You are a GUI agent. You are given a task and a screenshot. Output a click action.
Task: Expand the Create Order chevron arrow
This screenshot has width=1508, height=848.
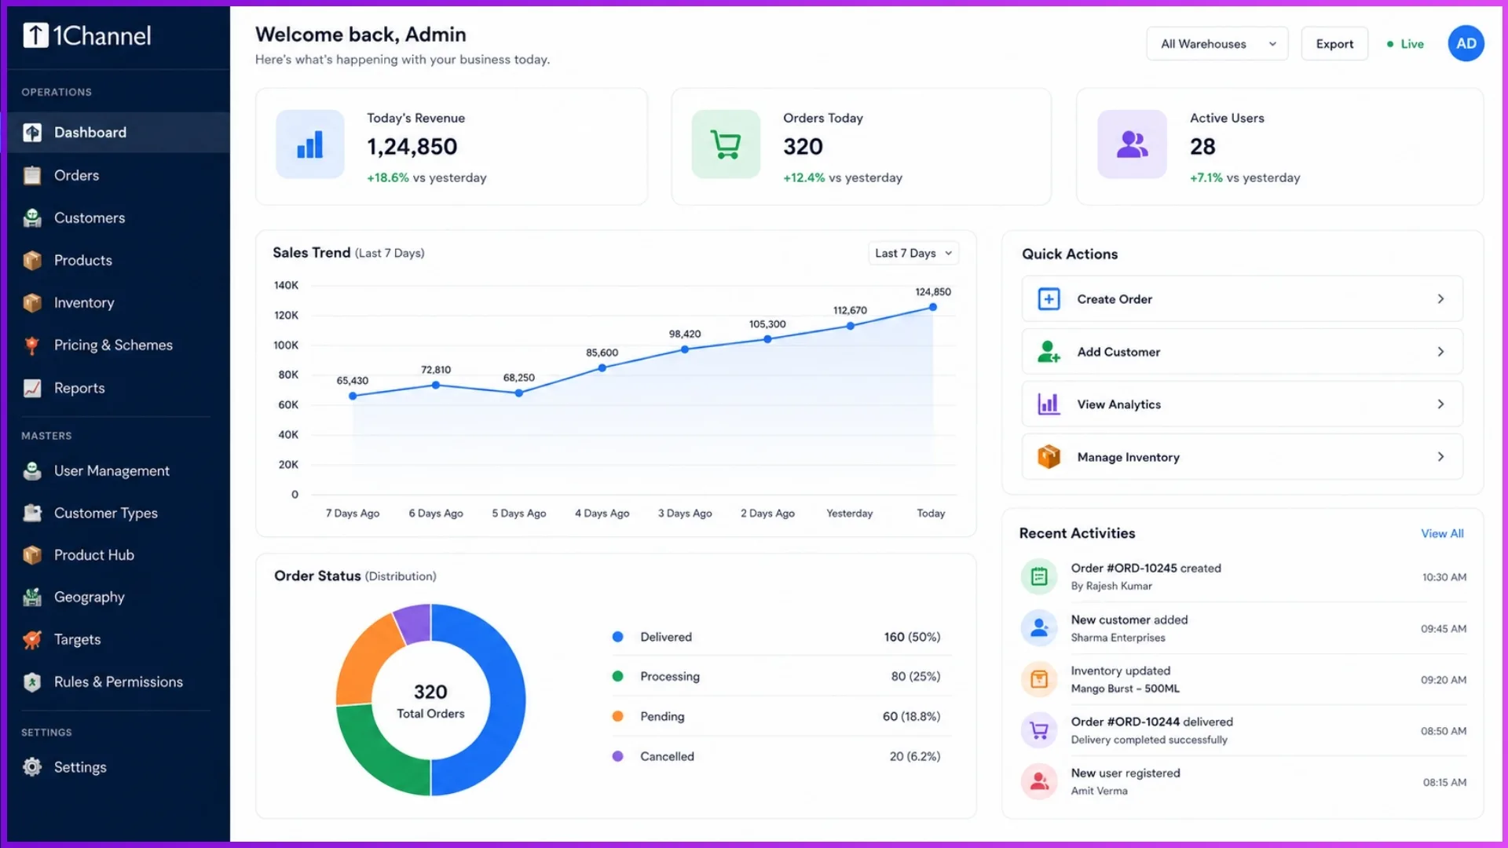(x=1440, y=299)
